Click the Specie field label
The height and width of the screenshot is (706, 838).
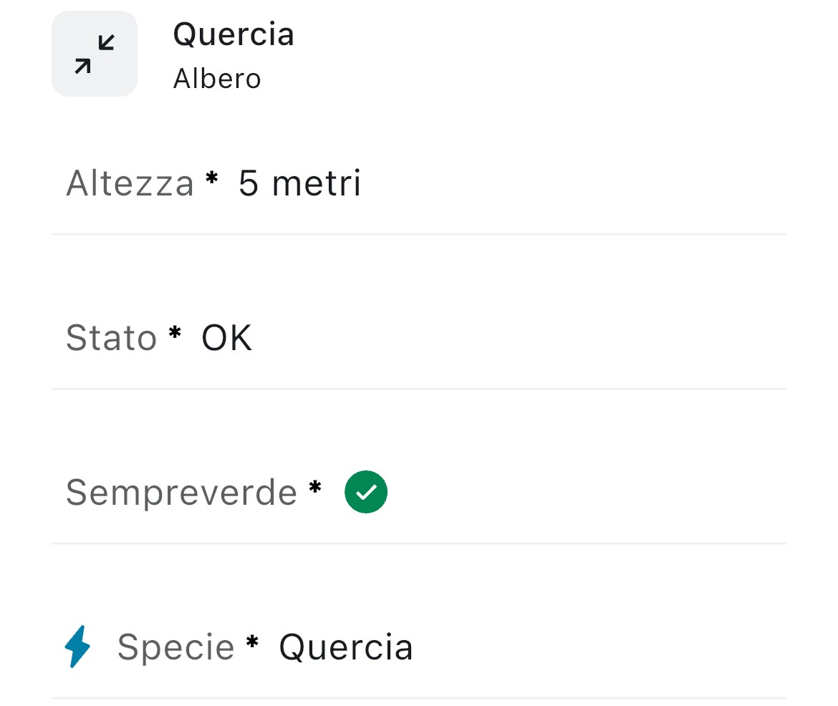pyautogui.click(x=175, y=647)
